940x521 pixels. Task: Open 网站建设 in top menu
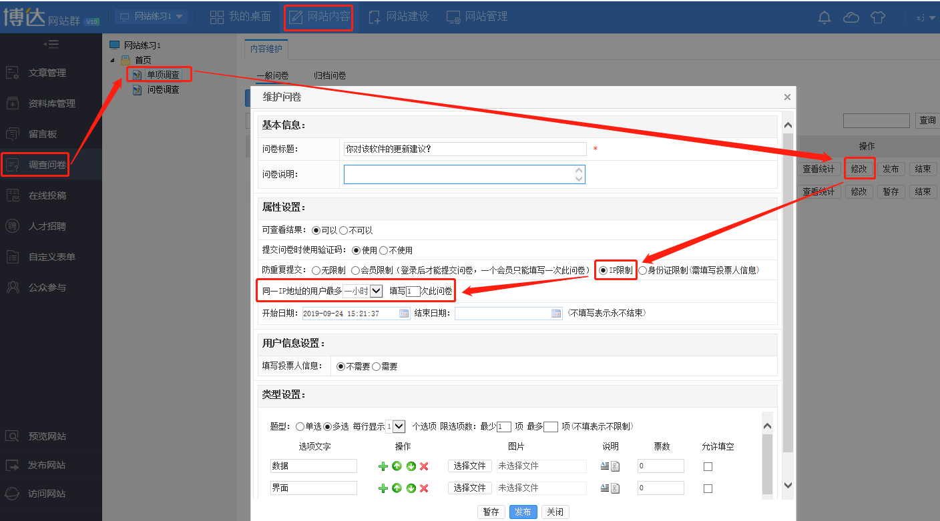399,17
